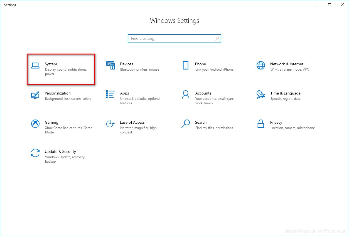Click the Time & Language title
The image size is (349, 236).
285,93
